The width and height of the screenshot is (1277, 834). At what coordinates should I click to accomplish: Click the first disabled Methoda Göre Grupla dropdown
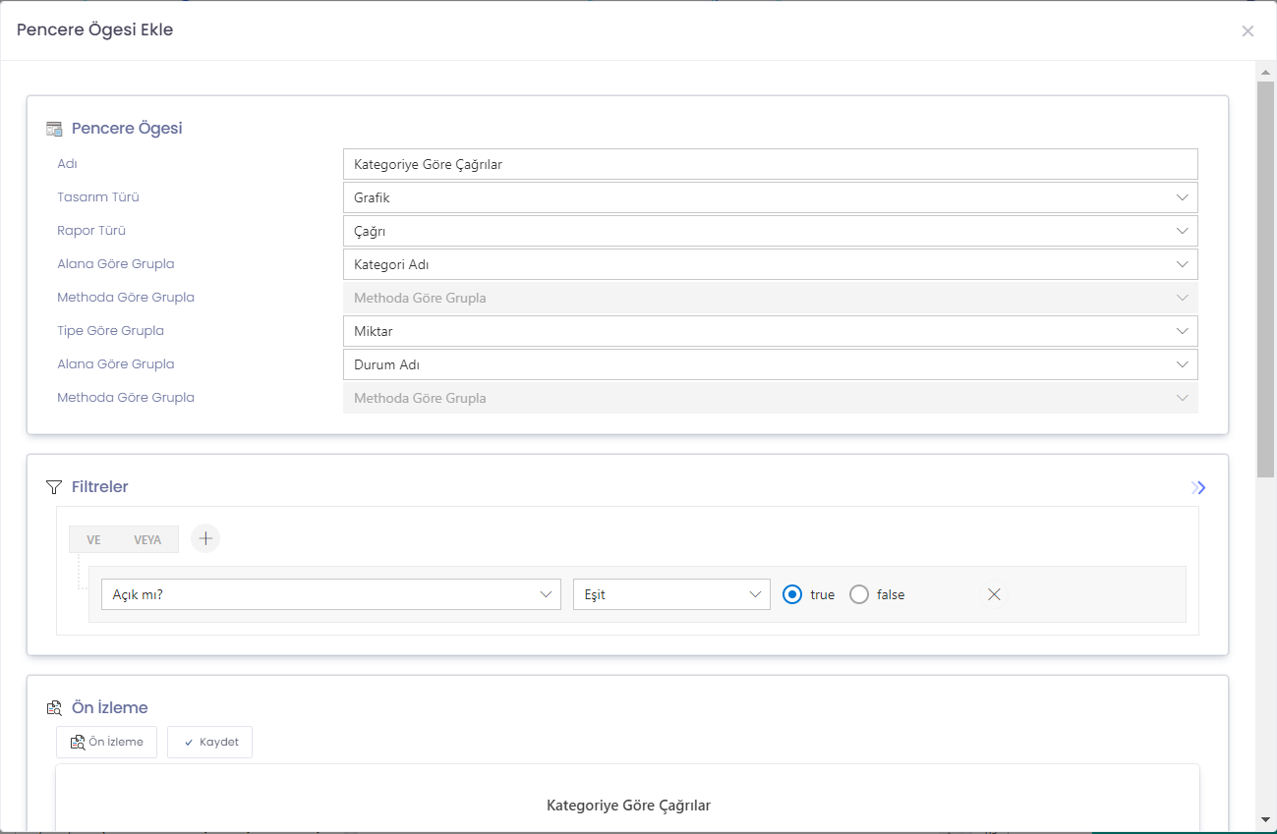771,298
